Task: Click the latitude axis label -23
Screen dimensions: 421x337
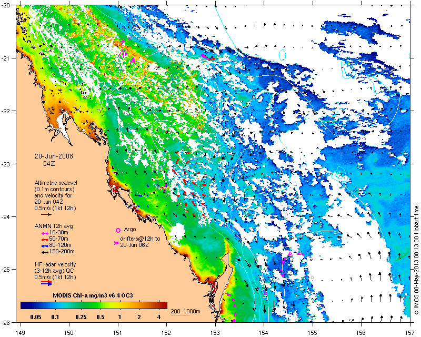Action: point(6,164)
